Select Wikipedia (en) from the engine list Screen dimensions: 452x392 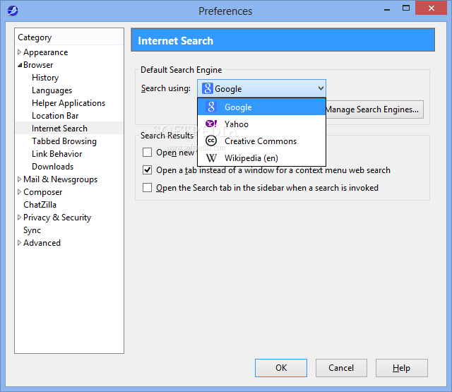[262, 158]
